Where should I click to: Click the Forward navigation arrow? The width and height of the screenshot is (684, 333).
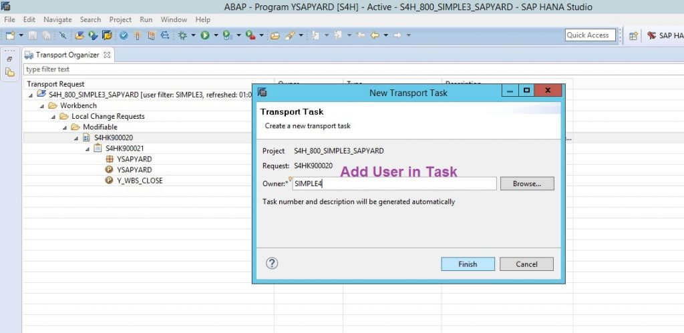tap(397, 36)
